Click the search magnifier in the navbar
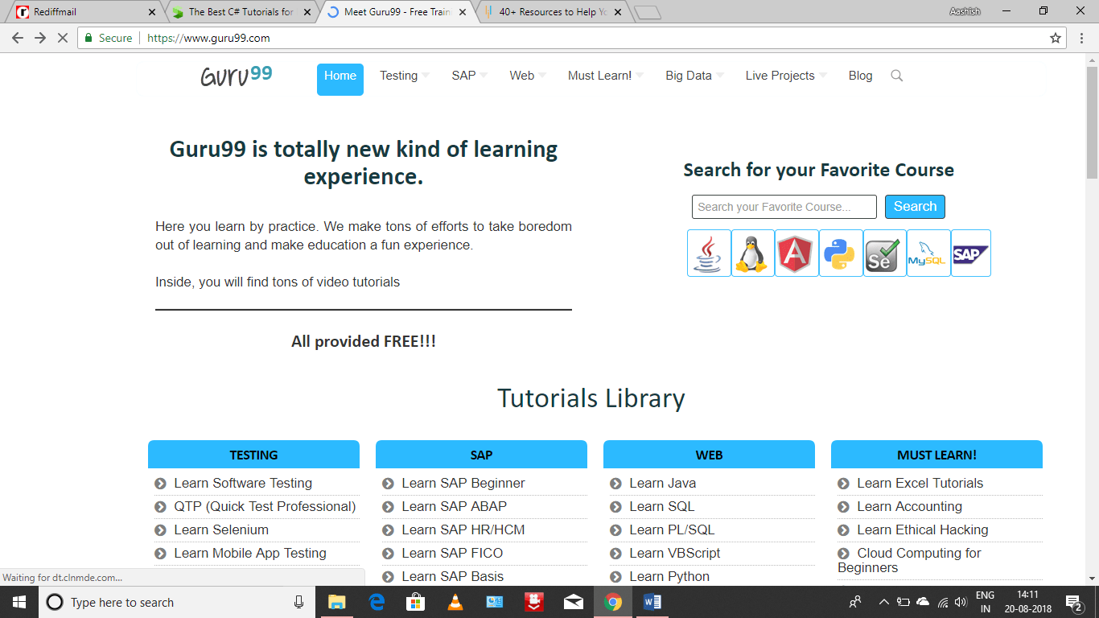The height and width of the screenshot is (618, 1099). click(x=896, y=76)
